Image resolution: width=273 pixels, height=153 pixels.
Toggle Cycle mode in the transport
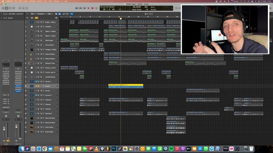pyautogui.click(x=96, y=8)
